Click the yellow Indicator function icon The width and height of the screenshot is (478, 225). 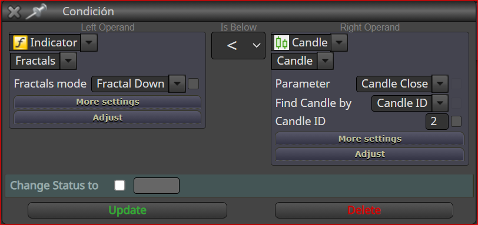pos(21,43)
